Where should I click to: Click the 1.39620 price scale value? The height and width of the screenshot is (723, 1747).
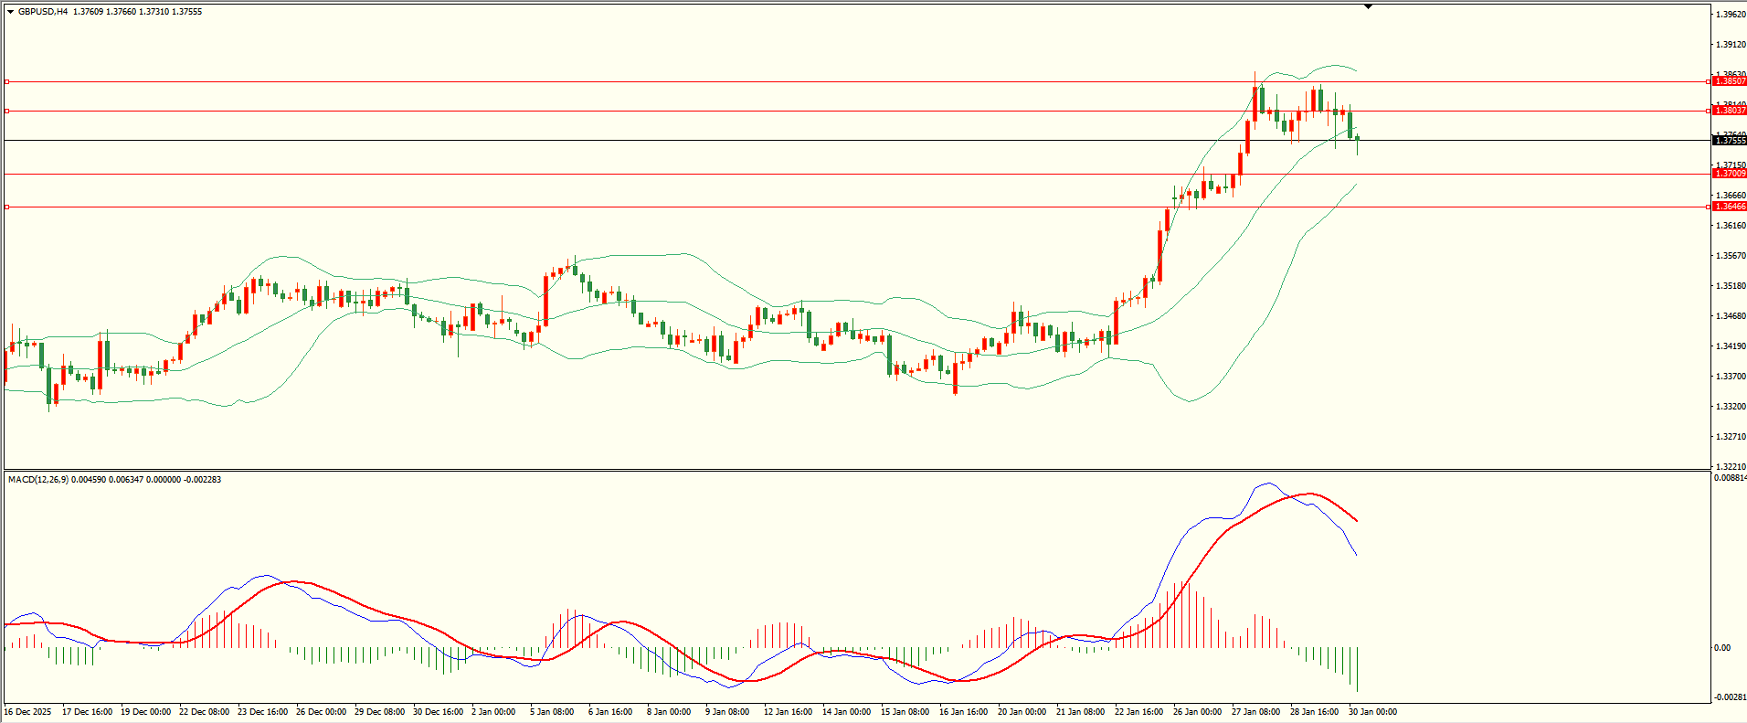point(1731,15)
